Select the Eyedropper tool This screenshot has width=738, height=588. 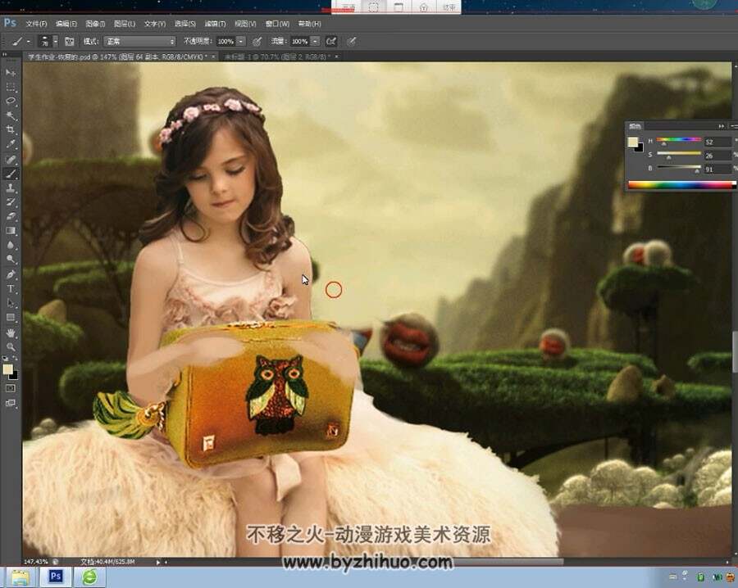[x=11, y=144]
